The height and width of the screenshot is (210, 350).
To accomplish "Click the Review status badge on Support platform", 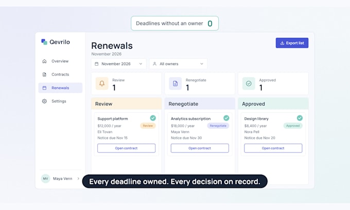I will [x=148, y=126].
